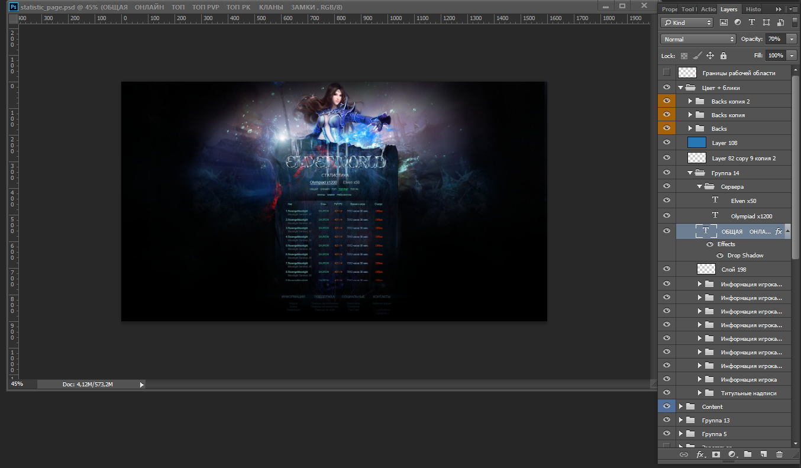The image size is (801, 468).
Task: Open the Kind filter type dropdown
Action: coord(686,22)
